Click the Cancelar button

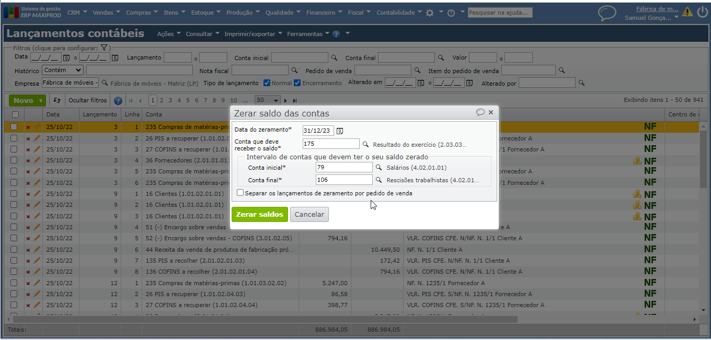[309, 214]
